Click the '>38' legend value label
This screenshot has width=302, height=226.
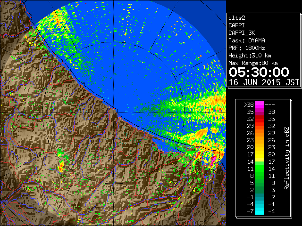tap(249, 105)
